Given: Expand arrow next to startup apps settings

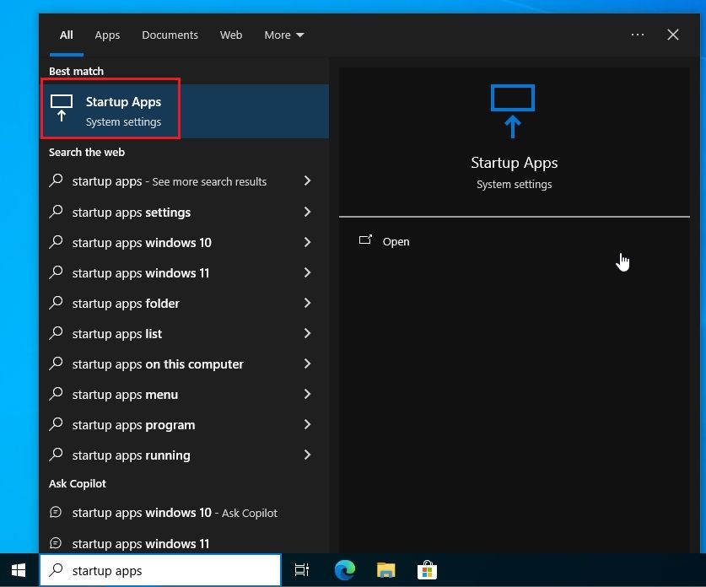Looking at the screenshot, I should click(307, 212).
